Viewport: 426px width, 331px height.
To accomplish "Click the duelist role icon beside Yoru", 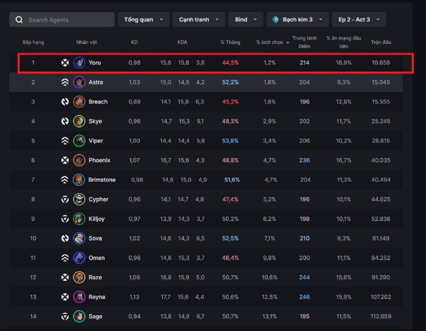I will tap(65, 63).
